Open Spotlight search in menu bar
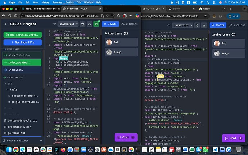 [208, 3]
